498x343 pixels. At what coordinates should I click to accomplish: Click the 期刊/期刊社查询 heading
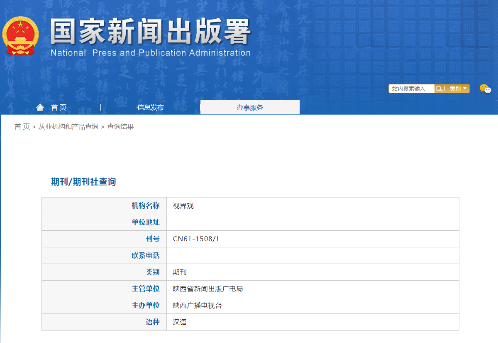[83, 182]
